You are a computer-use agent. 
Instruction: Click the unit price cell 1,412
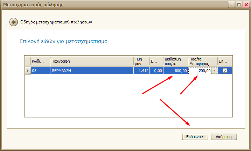pos(141,71)
